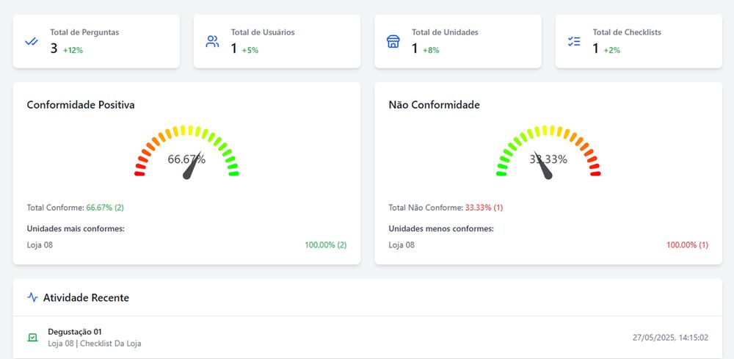Click Total Não Conforme 33.33% (1) text
The width and height of the screenshot is (734, 359).
446,207
